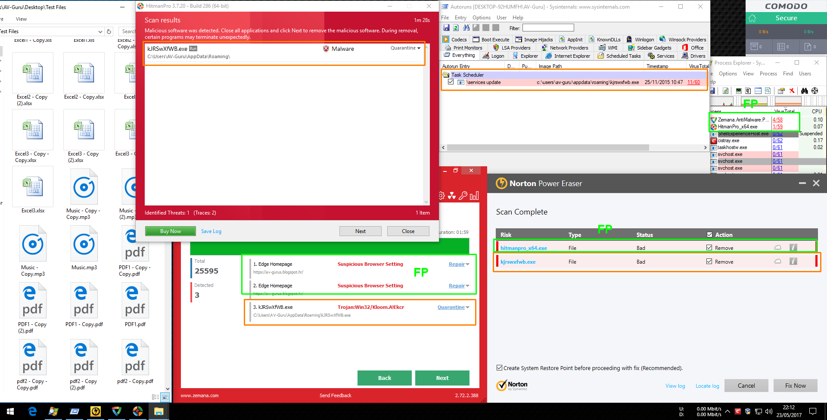Click the crosshair target icon in Process Explorer

815,91
